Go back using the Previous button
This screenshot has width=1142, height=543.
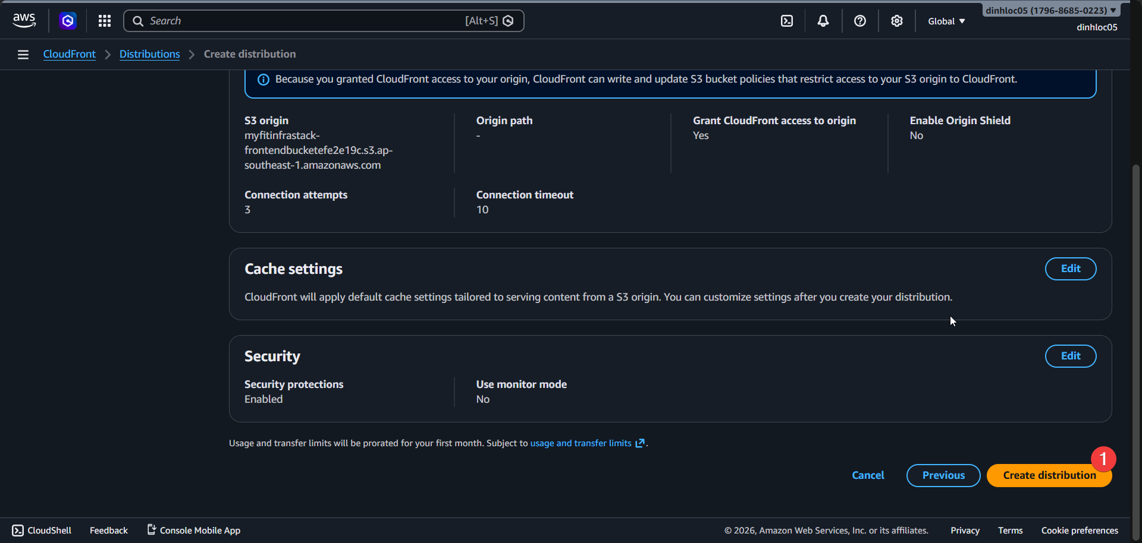943,475
